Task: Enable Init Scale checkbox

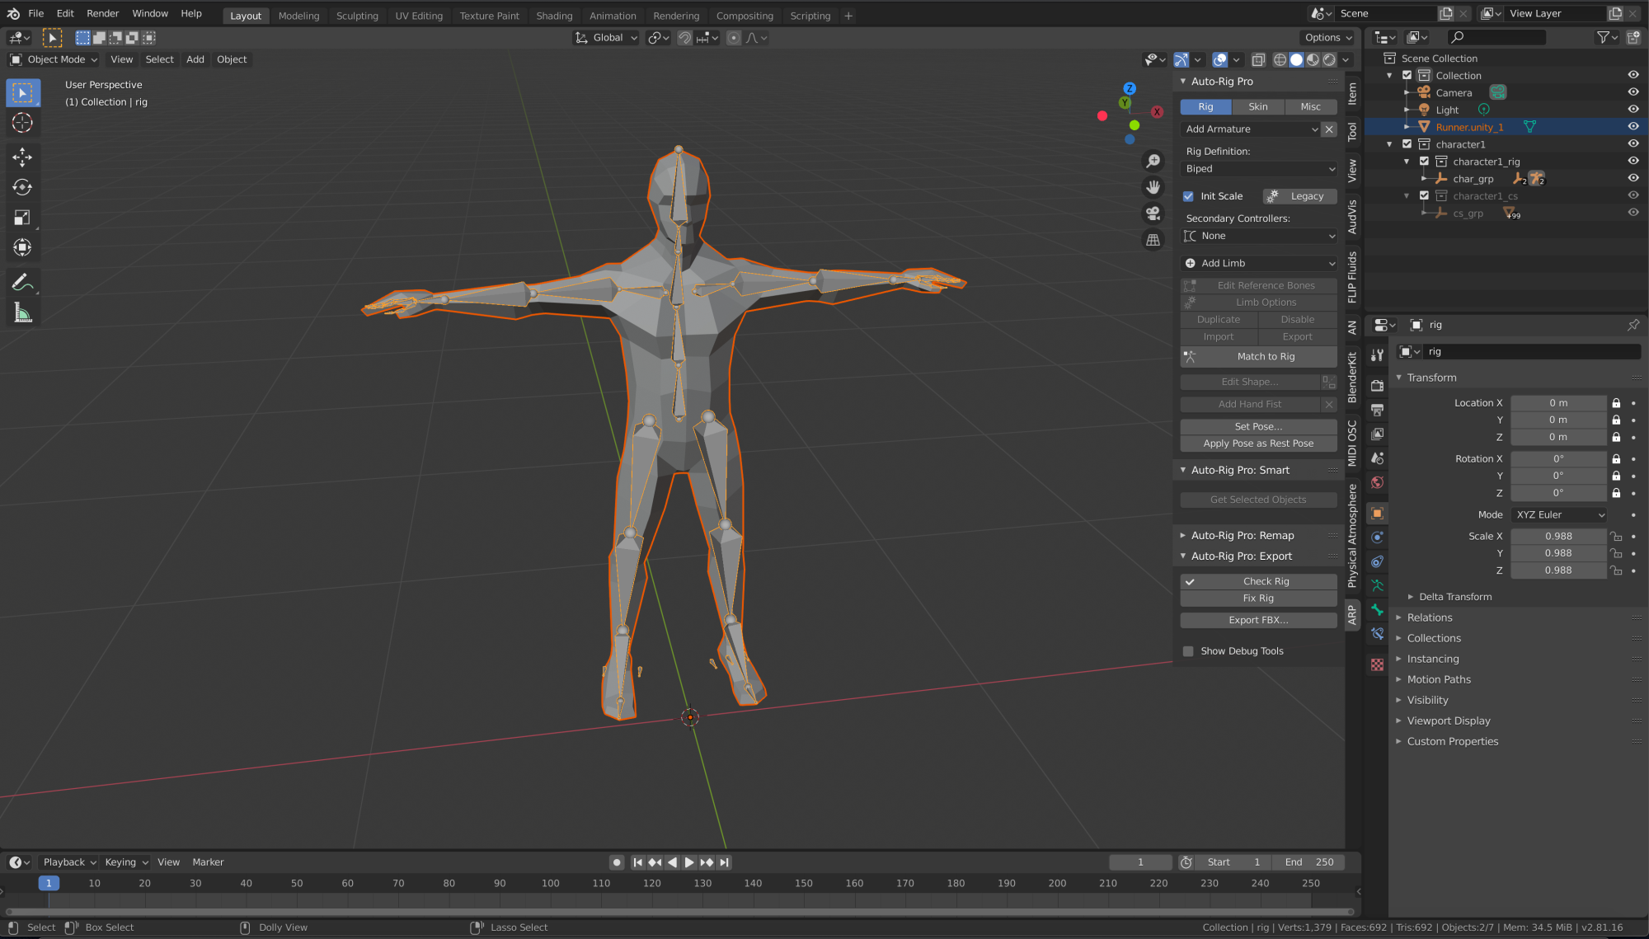Action: pyautogui.click(x=1188, y=196)
